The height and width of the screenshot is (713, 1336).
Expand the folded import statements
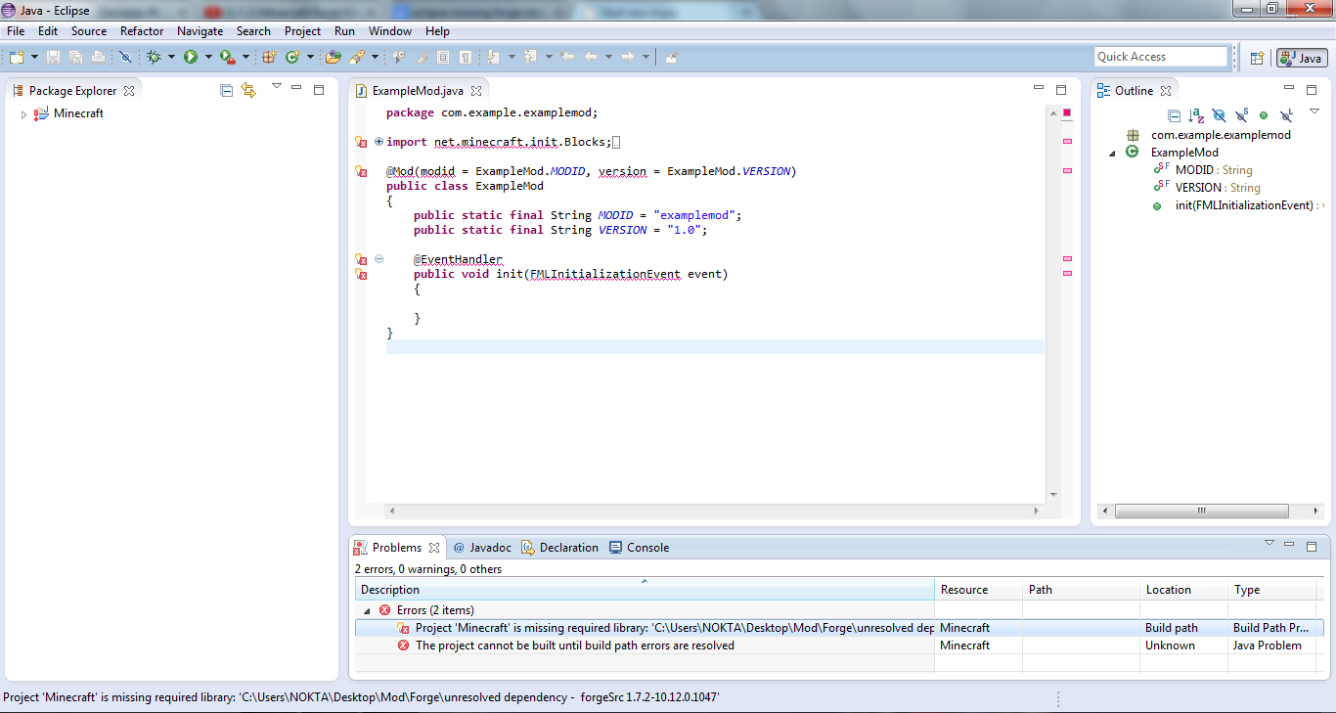tap(379, 142)
